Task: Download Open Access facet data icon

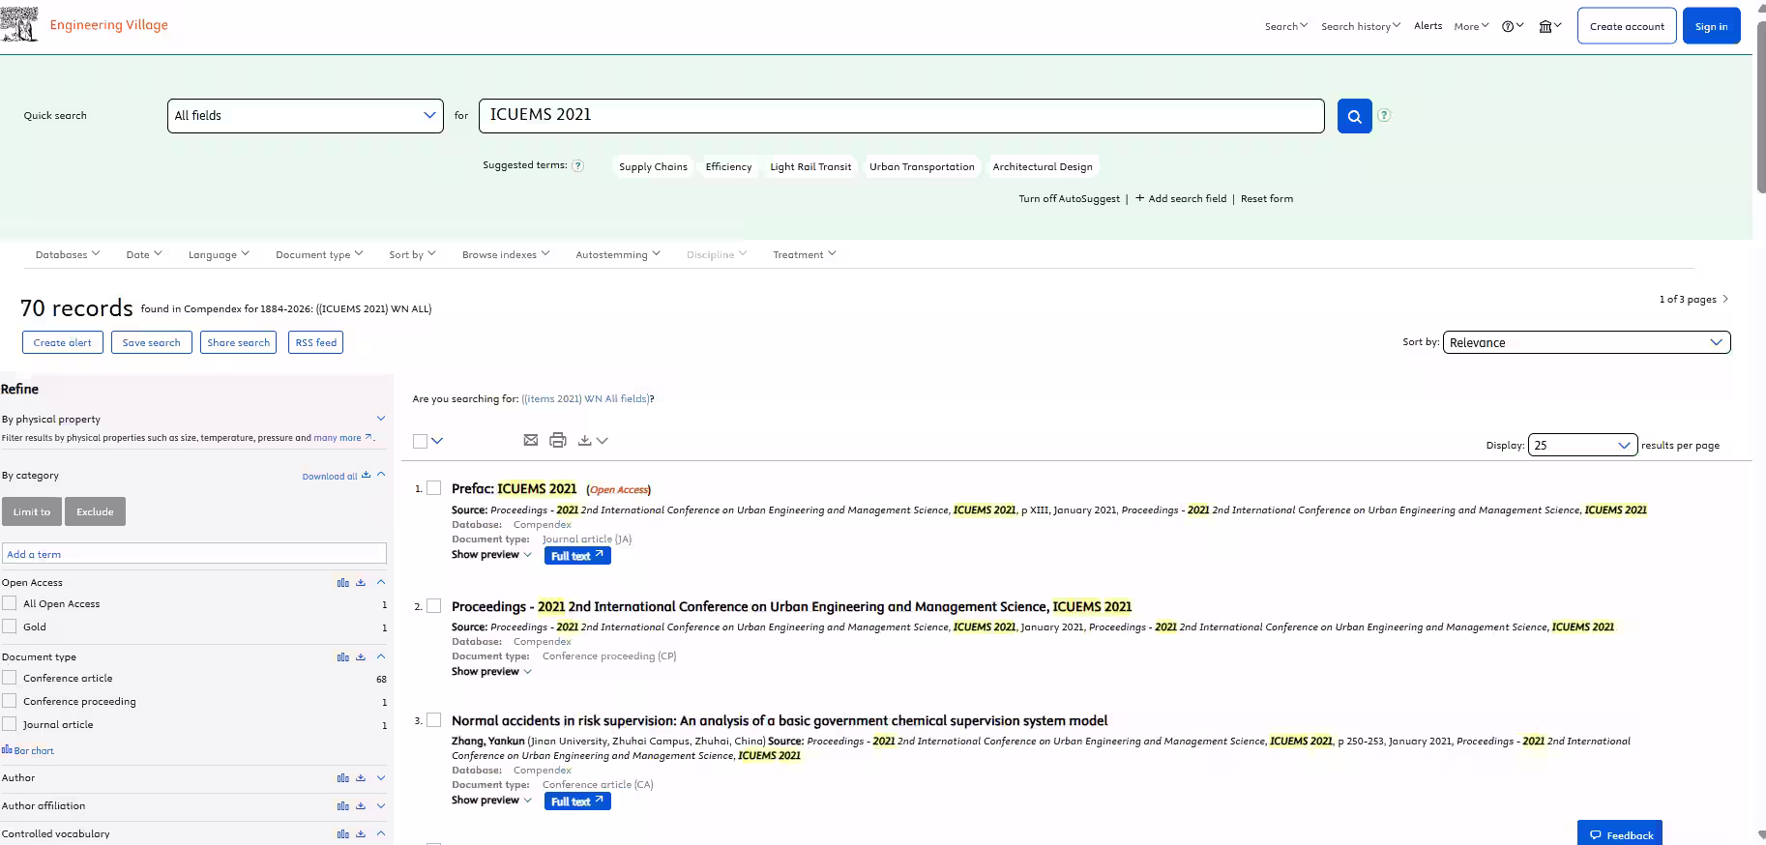Action: pyautogui.click(x=361, y=582)
